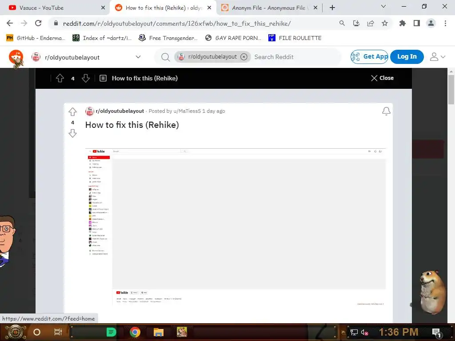Screen dimensions: 455x341
Task: Open the green notes app in taskbar
Action: [x=111, y=332]
